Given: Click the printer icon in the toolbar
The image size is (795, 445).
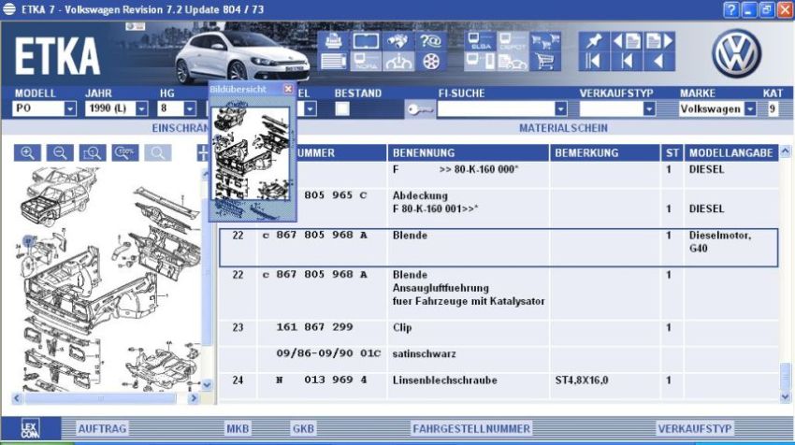Looking at the screenshot, I should pyautogui.click(x=333, y=41).
